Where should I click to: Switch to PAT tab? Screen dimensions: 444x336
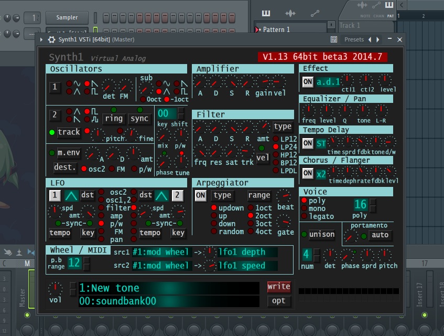coord(391,16)
